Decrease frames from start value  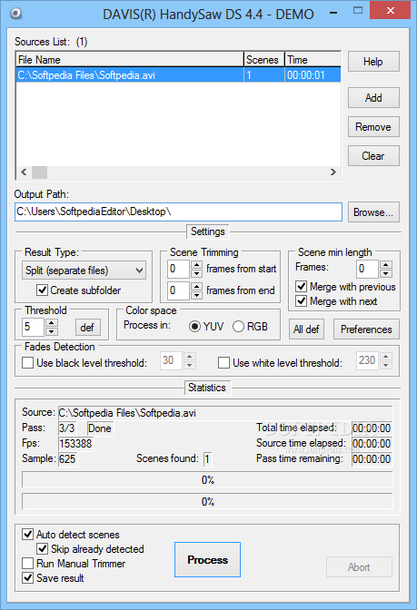click(x=196, y=273)
